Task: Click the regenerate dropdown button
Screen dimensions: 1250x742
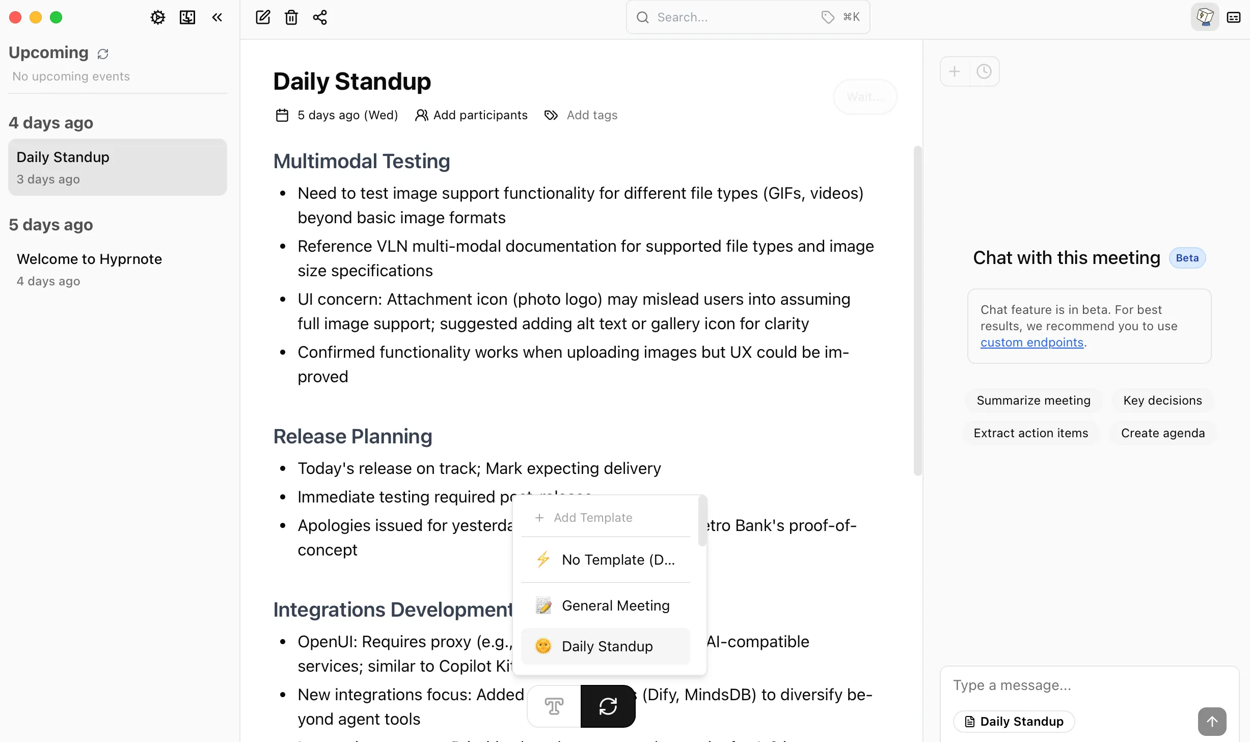Action: coord(608,706)
